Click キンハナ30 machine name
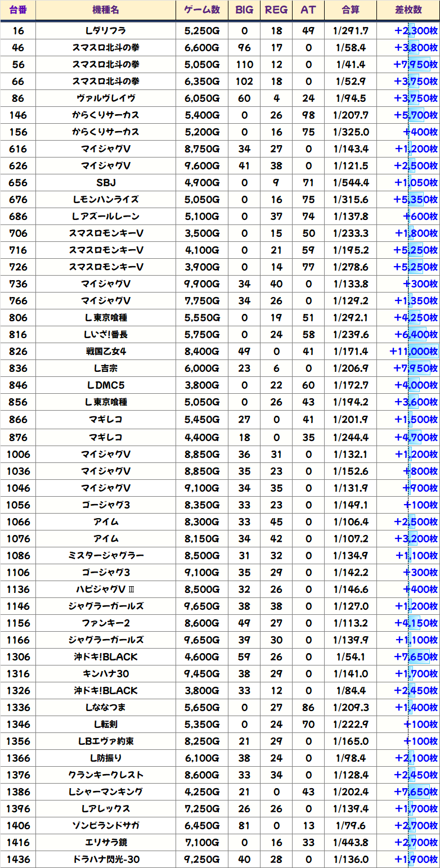Viewport: 440px width, 868px height. click(x=106, y=674)
